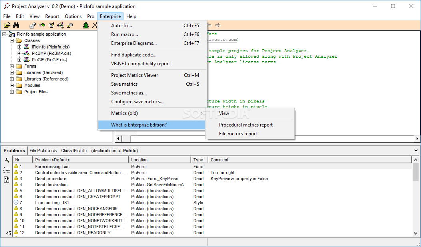Click the info icon on problem 7

pos(16,203)
